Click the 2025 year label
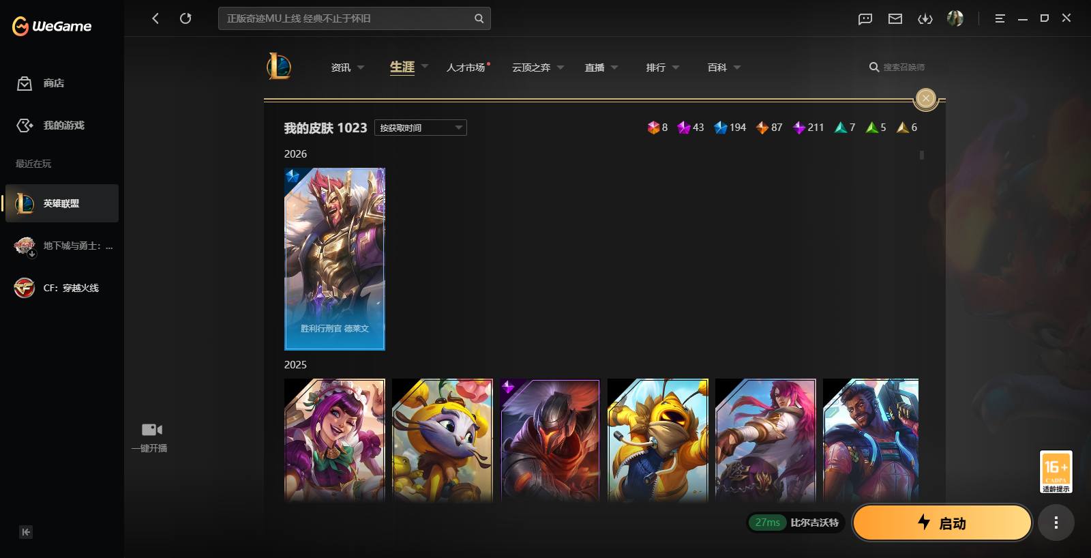The height and width of the screenshot is (558, 1091). (295, 365)
